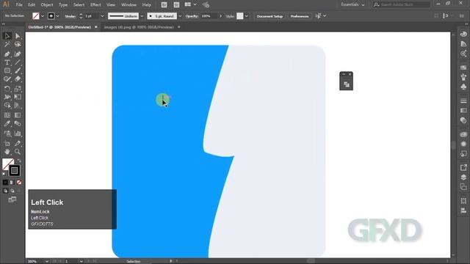This screenshot has width=470, height=264.
Task: Activate the Line Segment tool
Action: pyautogui.click(x=18, y=62)
